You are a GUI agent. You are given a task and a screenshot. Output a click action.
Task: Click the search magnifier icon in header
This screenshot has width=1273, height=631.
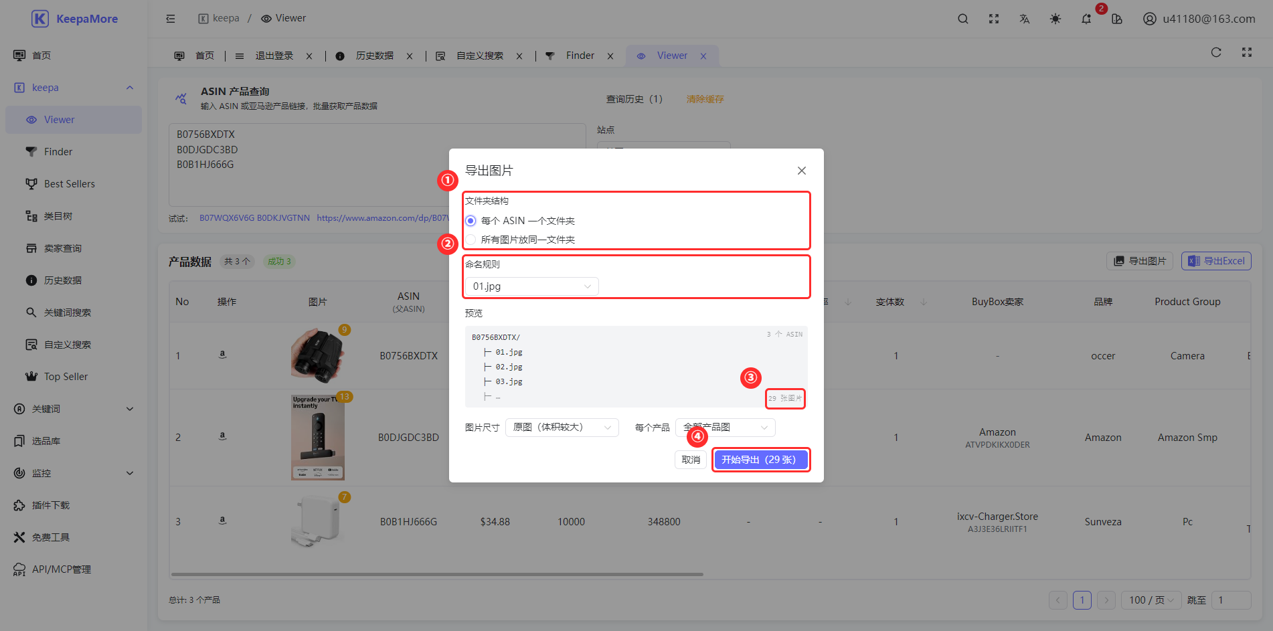point(962,19)
